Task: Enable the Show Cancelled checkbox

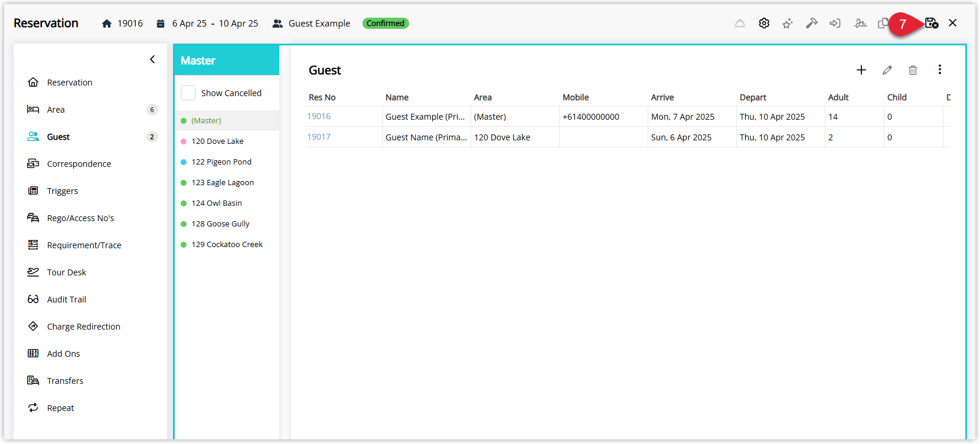Action: tap(188, 93)
